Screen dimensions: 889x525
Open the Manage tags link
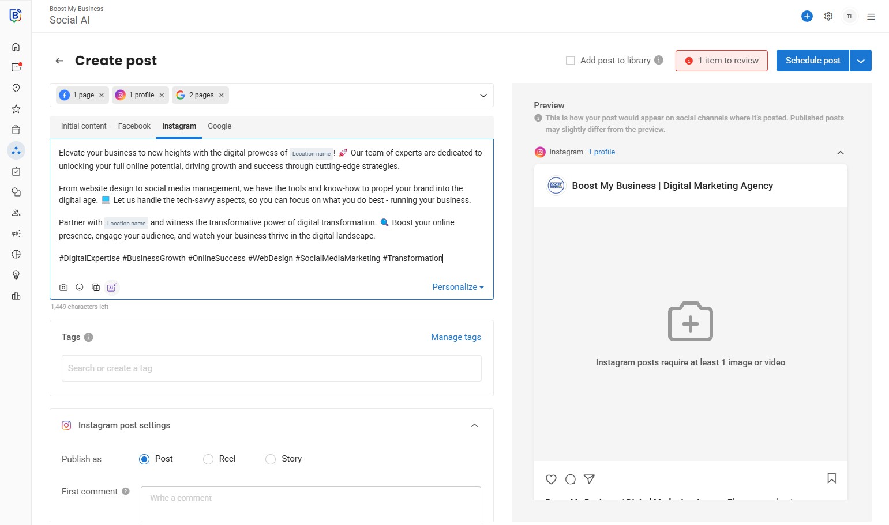tap(456, 337)
